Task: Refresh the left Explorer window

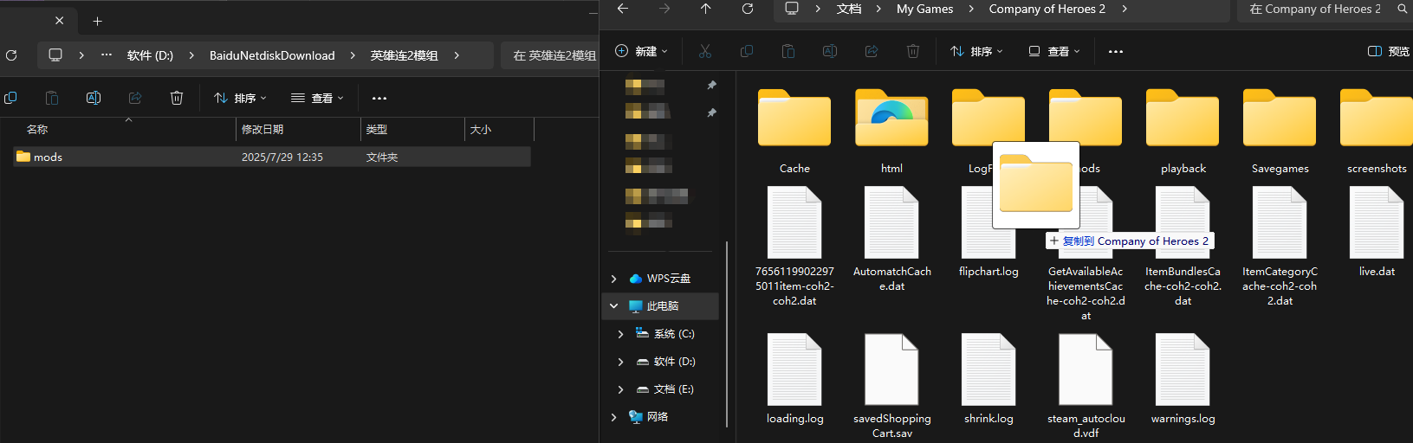Action: (x=11, y=55)
